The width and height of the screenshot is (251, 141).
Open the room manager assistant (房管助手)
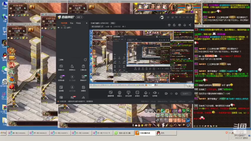tap(72, 68)
